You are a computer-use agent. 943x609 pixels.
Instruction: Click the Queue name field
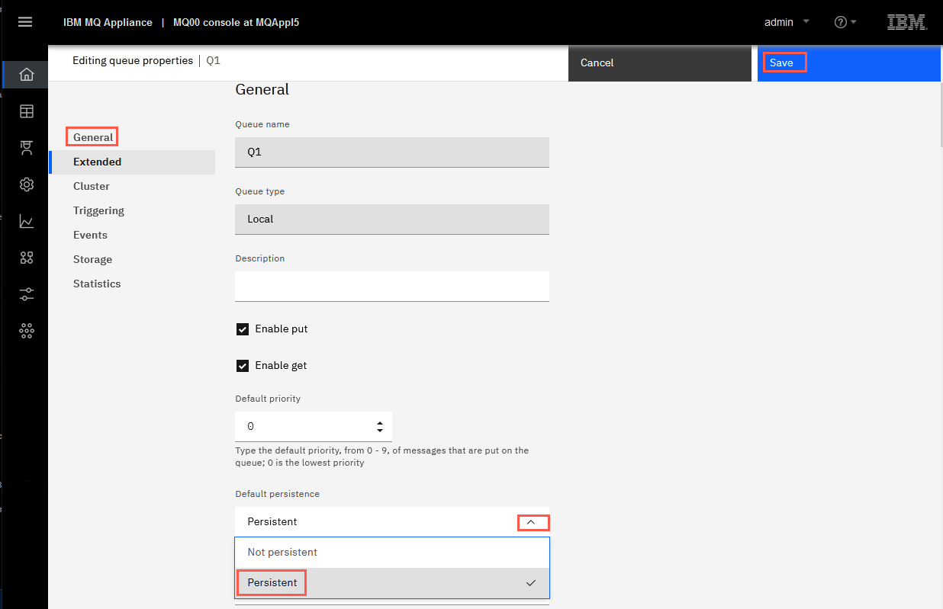pyautogui.click(x=392, y=152)
